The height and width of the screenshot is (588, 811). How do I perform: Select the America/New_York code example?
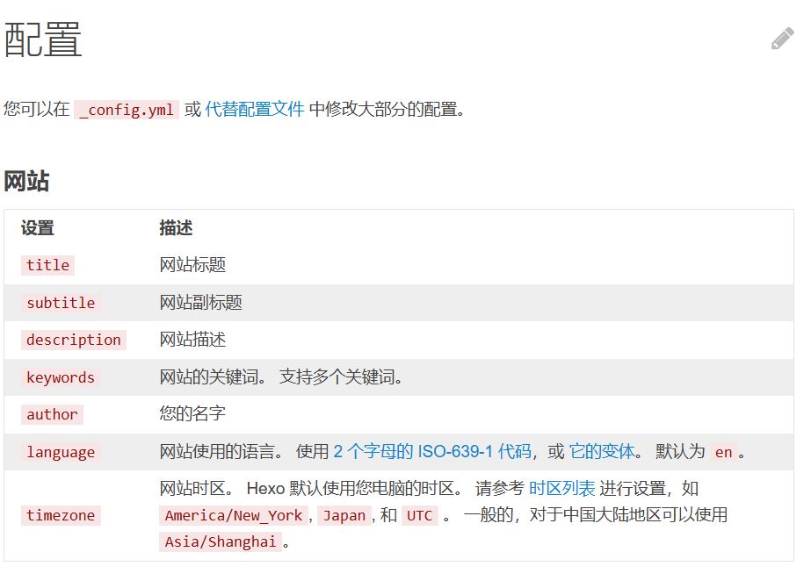point(234,516)
